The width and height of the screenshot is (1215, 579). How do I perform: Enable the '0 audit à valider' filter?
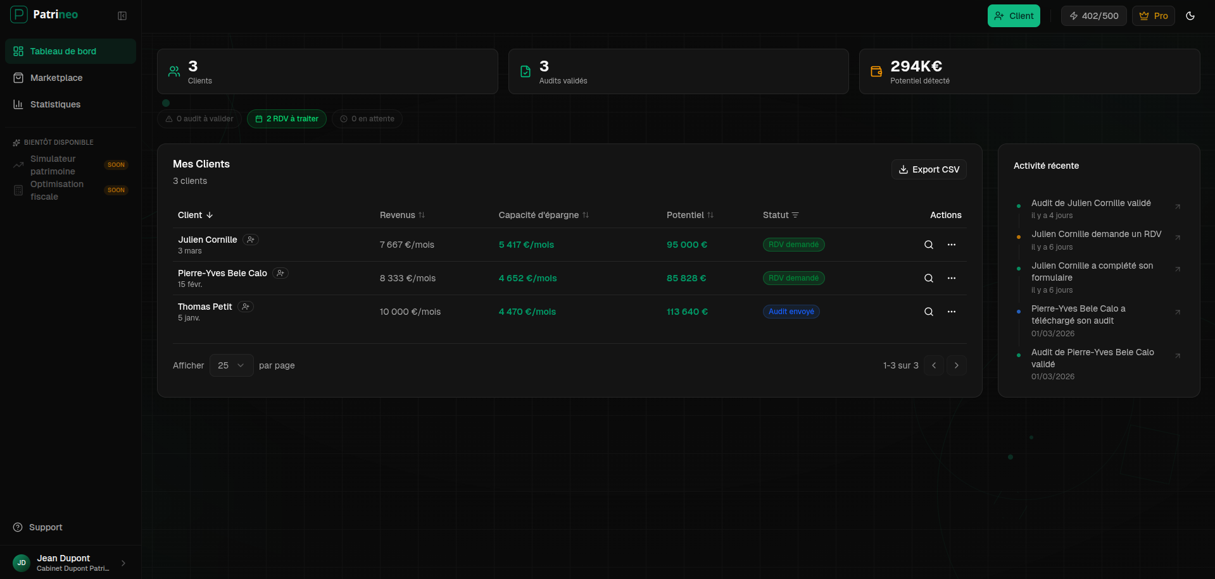pyautogui.click(x=198, y=119)
